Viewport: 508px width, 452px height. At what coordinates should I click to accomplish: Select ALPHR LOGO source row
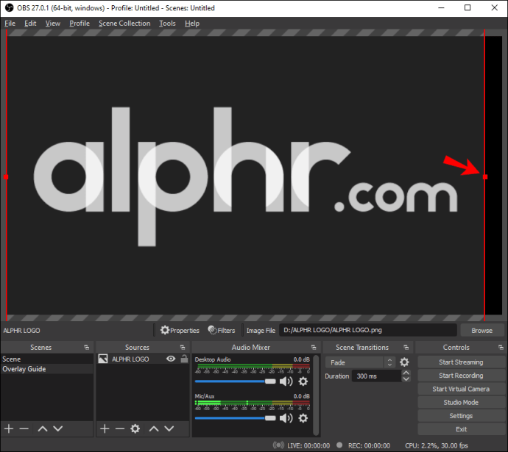pos(143,359)
